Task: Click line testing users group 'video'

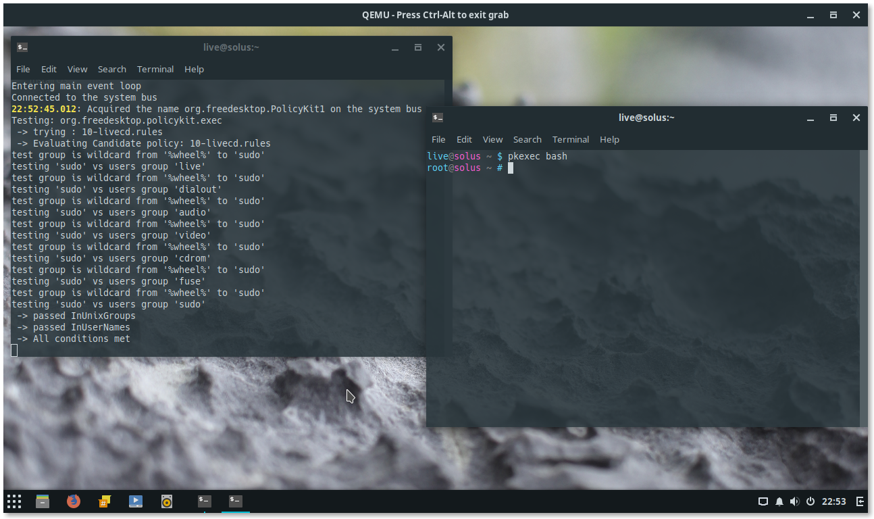Action: pyautogui.click(x=111, y=235)
